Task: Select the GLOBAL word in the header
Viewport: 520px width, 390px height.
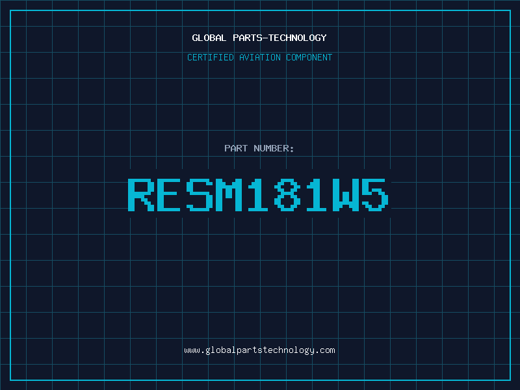Action: point(209,38)
